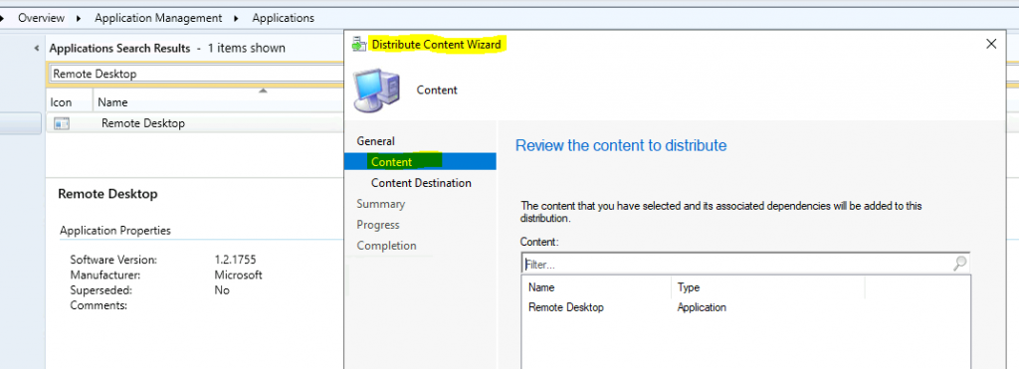This screenshot has height=369, width=1019.
Task: Click the Application Properties section header
Action: click(x=115, y=230)
